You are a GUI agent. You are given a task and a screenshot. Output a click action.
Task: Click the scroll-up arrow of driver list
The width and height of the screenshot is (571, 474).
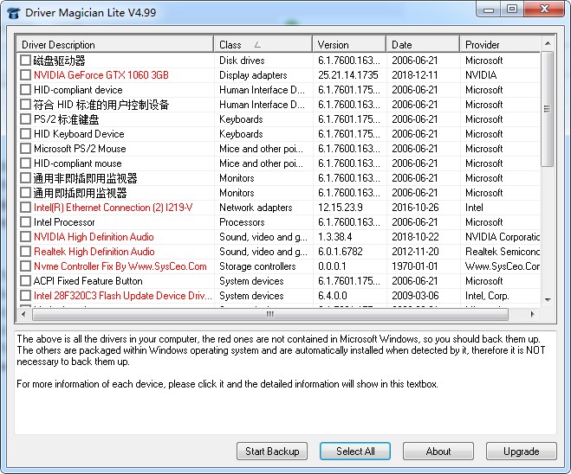coord(547,43)
